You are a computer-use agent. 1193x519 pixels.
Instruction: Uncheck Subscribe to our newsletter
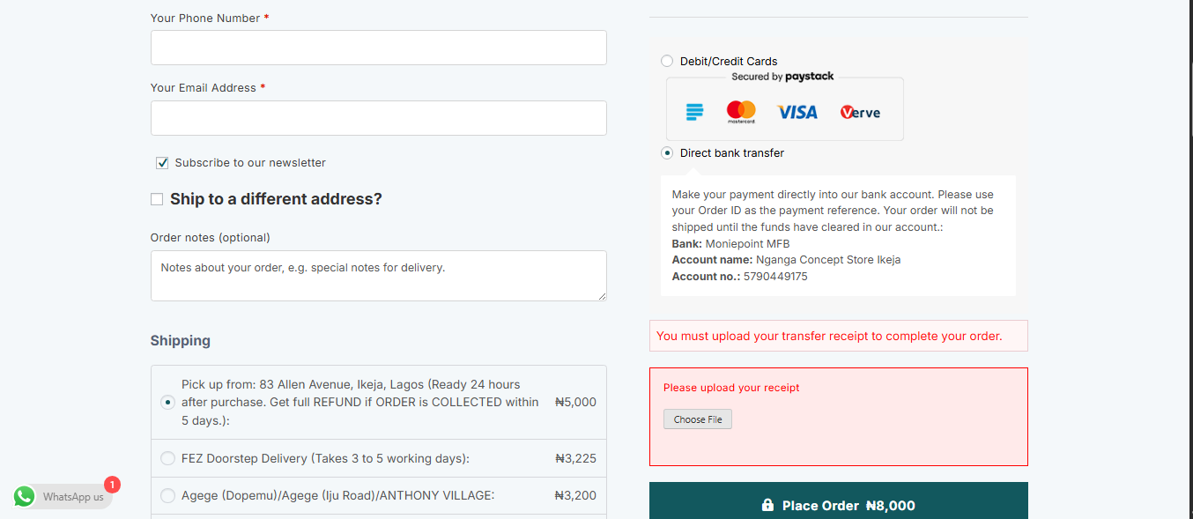point(162,163)
